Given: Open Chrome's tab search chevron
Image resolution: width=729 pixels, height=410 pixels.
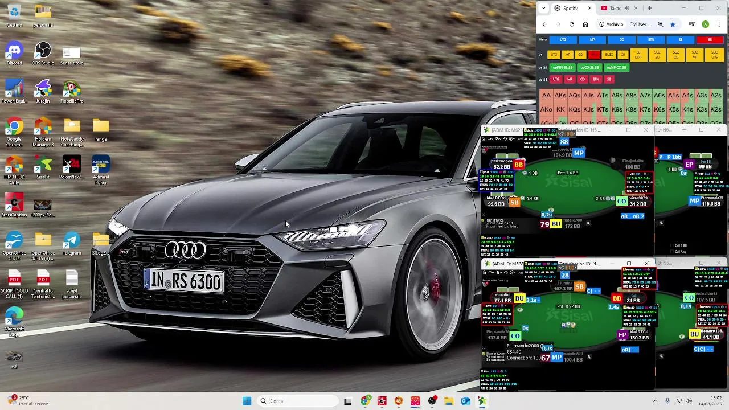Looking at the screenshot, I should [x=543, y=8].
